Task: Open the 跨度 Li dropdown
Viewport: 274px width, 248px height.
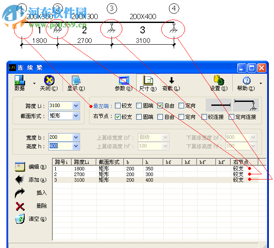Action: pyautogui.click(x=76, y=106)
